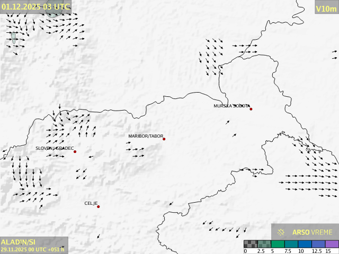Select the Slovenj Gradec red station dot
339x254 pixels.
75,152
